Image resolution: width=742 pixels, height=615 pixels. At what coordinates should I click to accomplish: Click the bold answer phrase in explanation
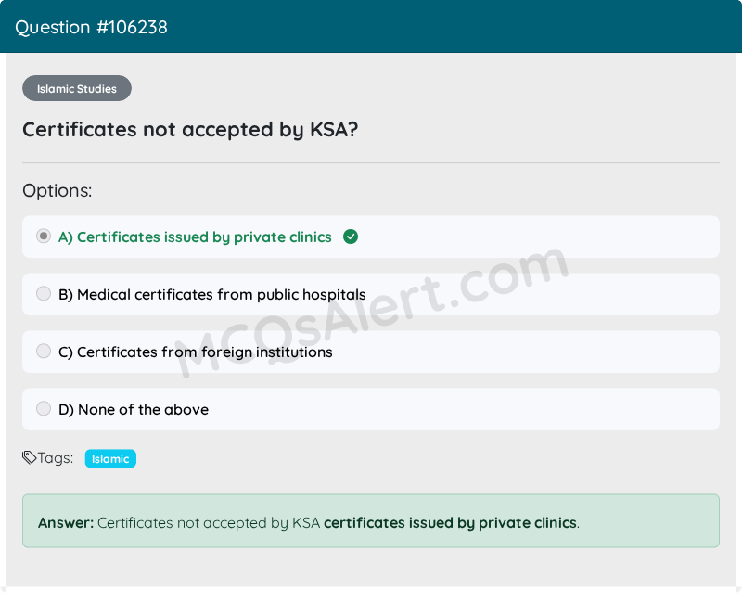(450, 522)
